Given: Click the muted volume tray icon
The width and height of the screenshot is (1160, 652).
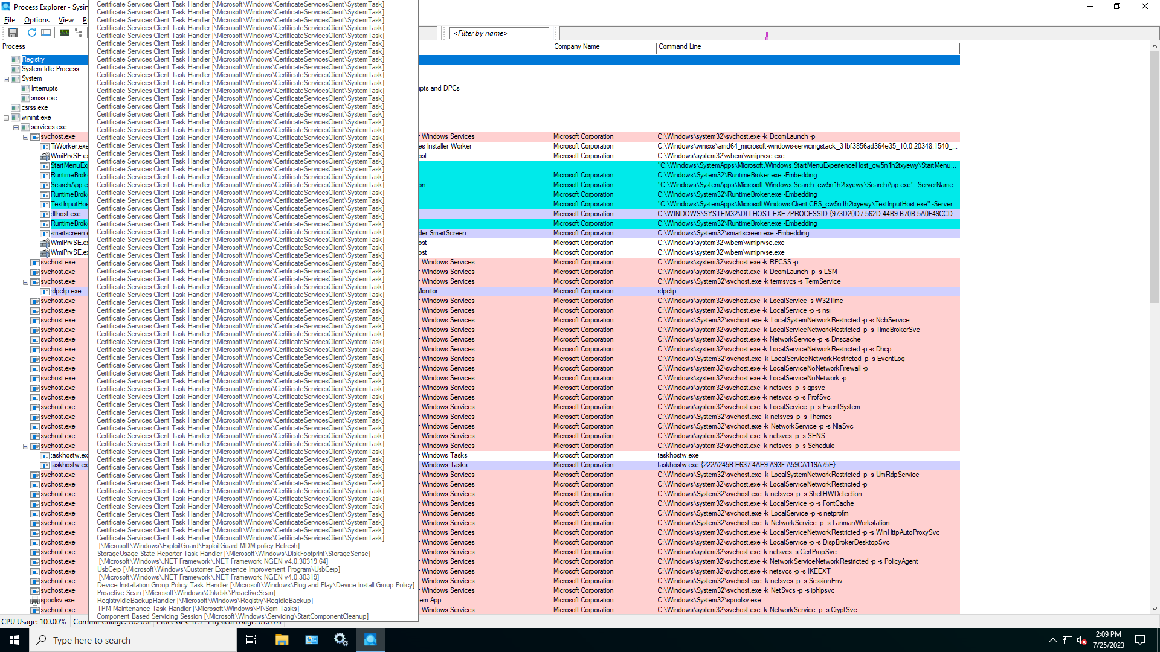Looking at the screenshot, I should click(x=1082, y=640).
